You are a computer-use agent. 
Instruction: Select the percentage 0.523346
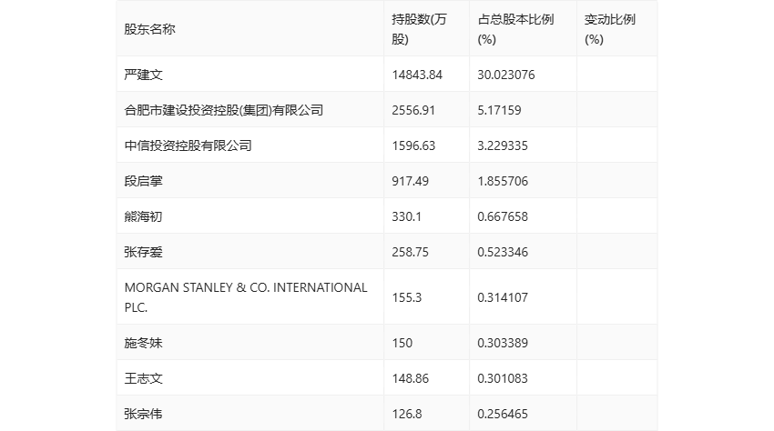click(503, 252)
